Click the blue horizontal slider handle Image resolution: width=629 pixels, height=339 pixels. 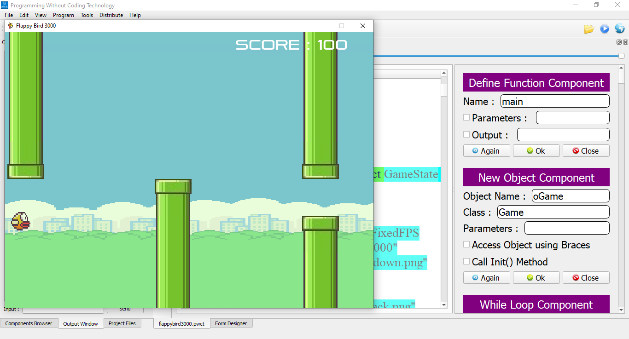[x=621, y=56]
